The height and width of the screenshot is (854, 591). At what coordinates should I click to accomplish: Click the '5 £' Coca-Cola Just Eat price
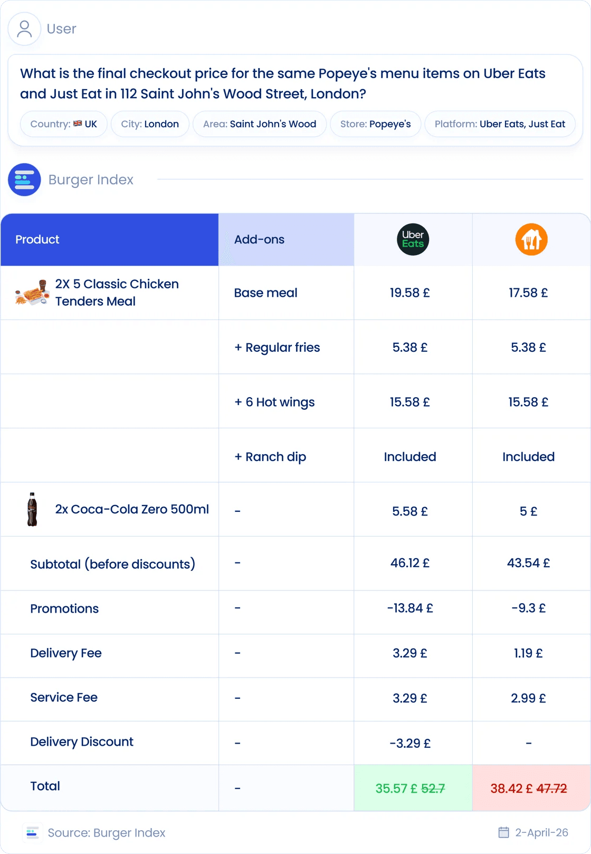click(x=528, y=511)
